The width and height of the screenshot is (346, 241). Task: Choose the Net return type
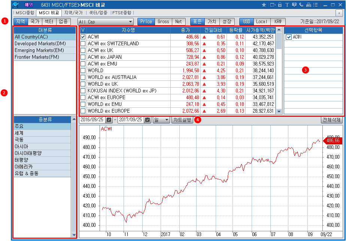tap(179, 22)
